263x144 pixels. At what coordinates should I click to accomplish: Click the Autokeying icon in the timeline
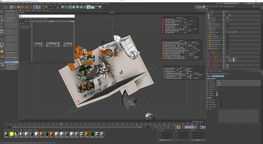179,127
